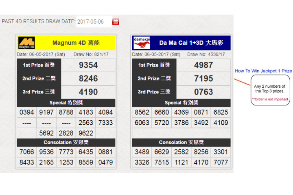Click Da Ma Cai 1st Prize number 4987
293x195 pixels.
click(x=203, y=65)
